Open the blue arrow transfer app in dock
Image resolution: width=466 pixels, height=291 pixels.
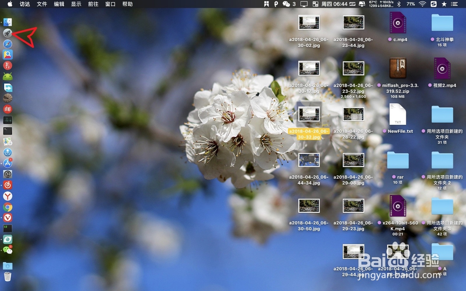click(x=8, y=88)
